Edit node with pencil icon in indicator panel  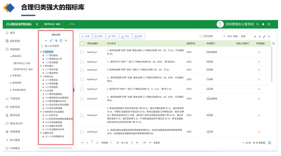pos(51,41)
